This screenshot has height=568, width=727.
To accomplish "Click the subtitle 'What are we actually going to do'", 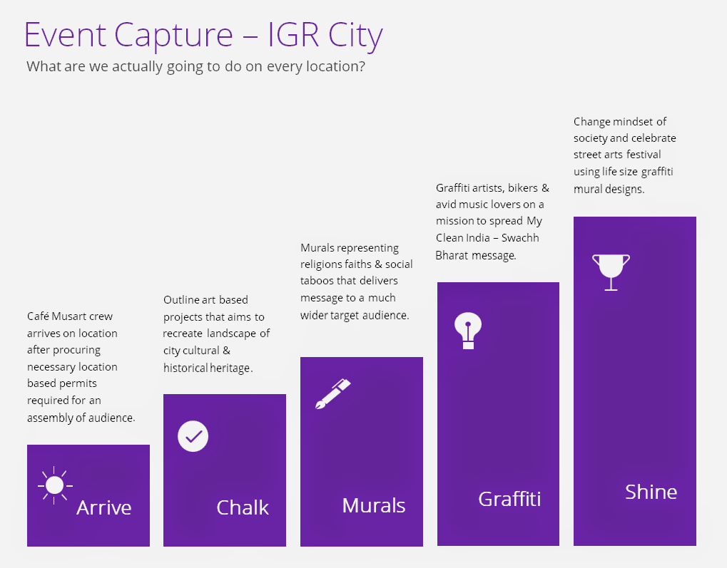I will pyautogui.click(x=195, y=67).
